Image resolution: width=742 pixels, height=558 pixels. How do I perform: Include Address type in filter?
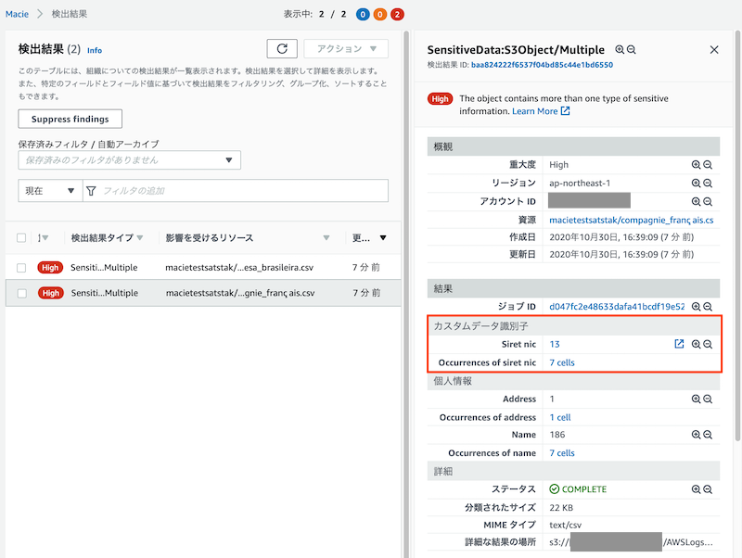(x=697, y=399)
